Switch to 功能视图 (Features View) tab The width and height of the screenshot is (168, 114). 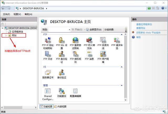[x=46, y=106]
